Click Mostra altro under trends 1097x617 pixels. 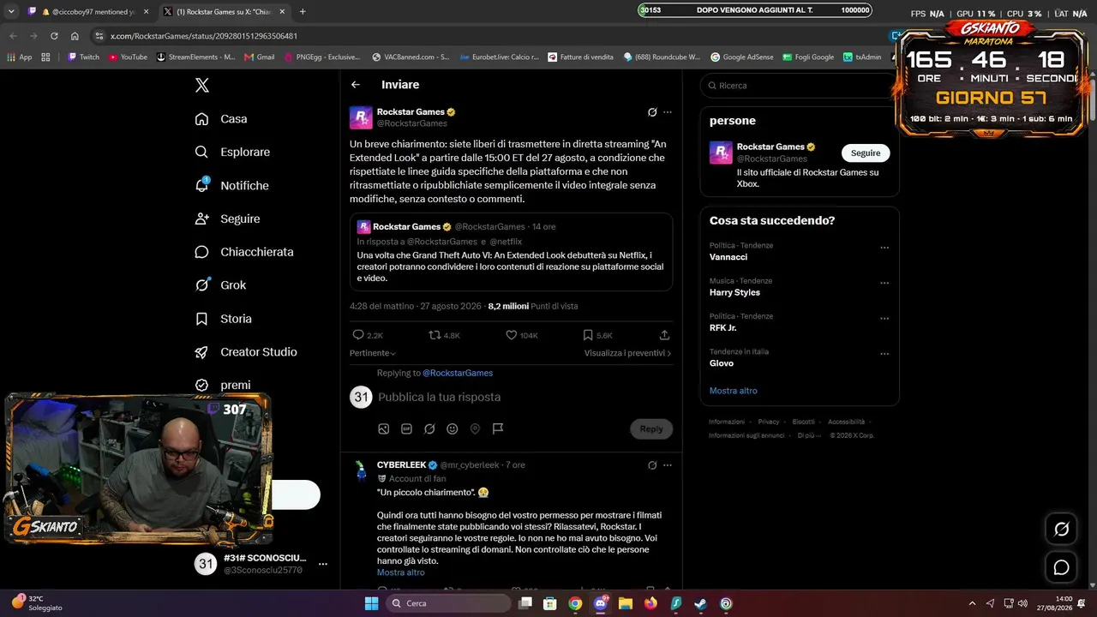pyautogui.click(x=734, y=391)
